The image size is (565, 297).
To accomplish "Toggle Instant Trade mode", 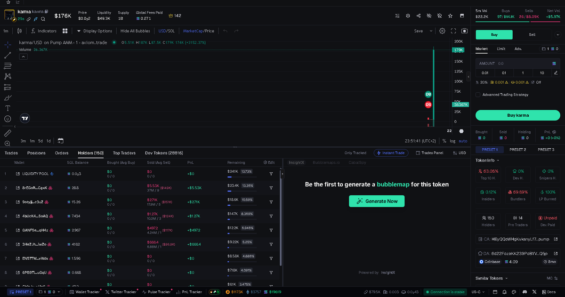I will 390,153.
